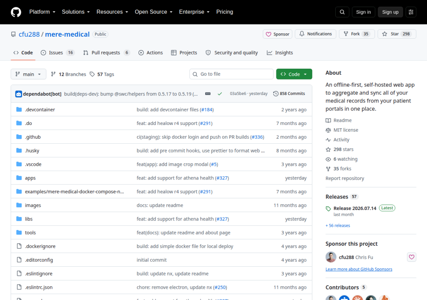Expand the Resources menu
This screenshot has height=300, width=427.
click(112, 12)
